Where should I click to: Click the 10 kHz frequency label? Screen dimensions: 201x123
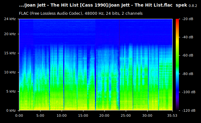click(10, 72)
